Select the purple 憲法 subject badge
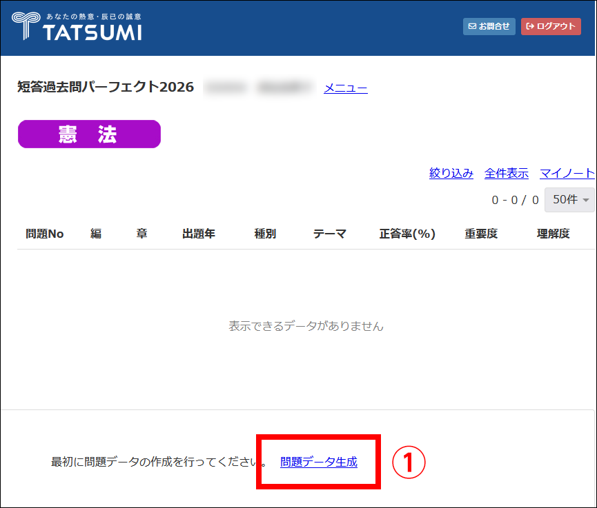The image size is (597, 508). point(89,134)
